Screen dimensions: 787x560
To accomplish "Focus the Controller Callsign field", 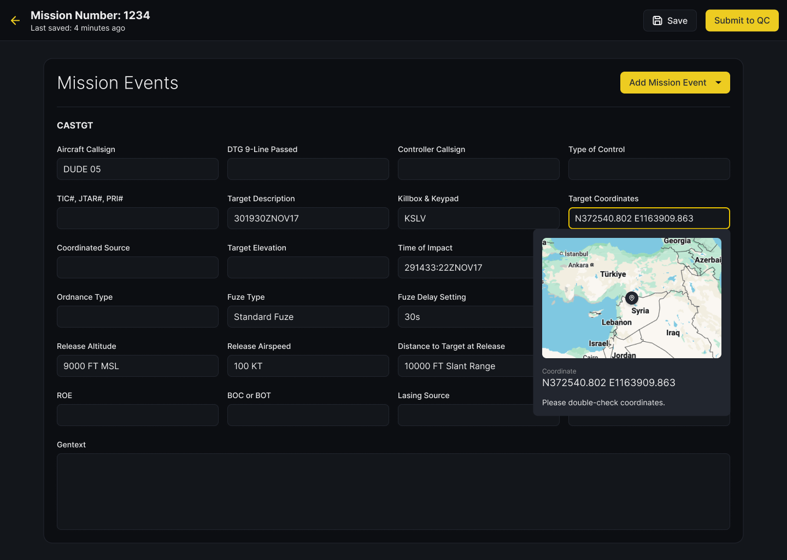I will (479, 169).
